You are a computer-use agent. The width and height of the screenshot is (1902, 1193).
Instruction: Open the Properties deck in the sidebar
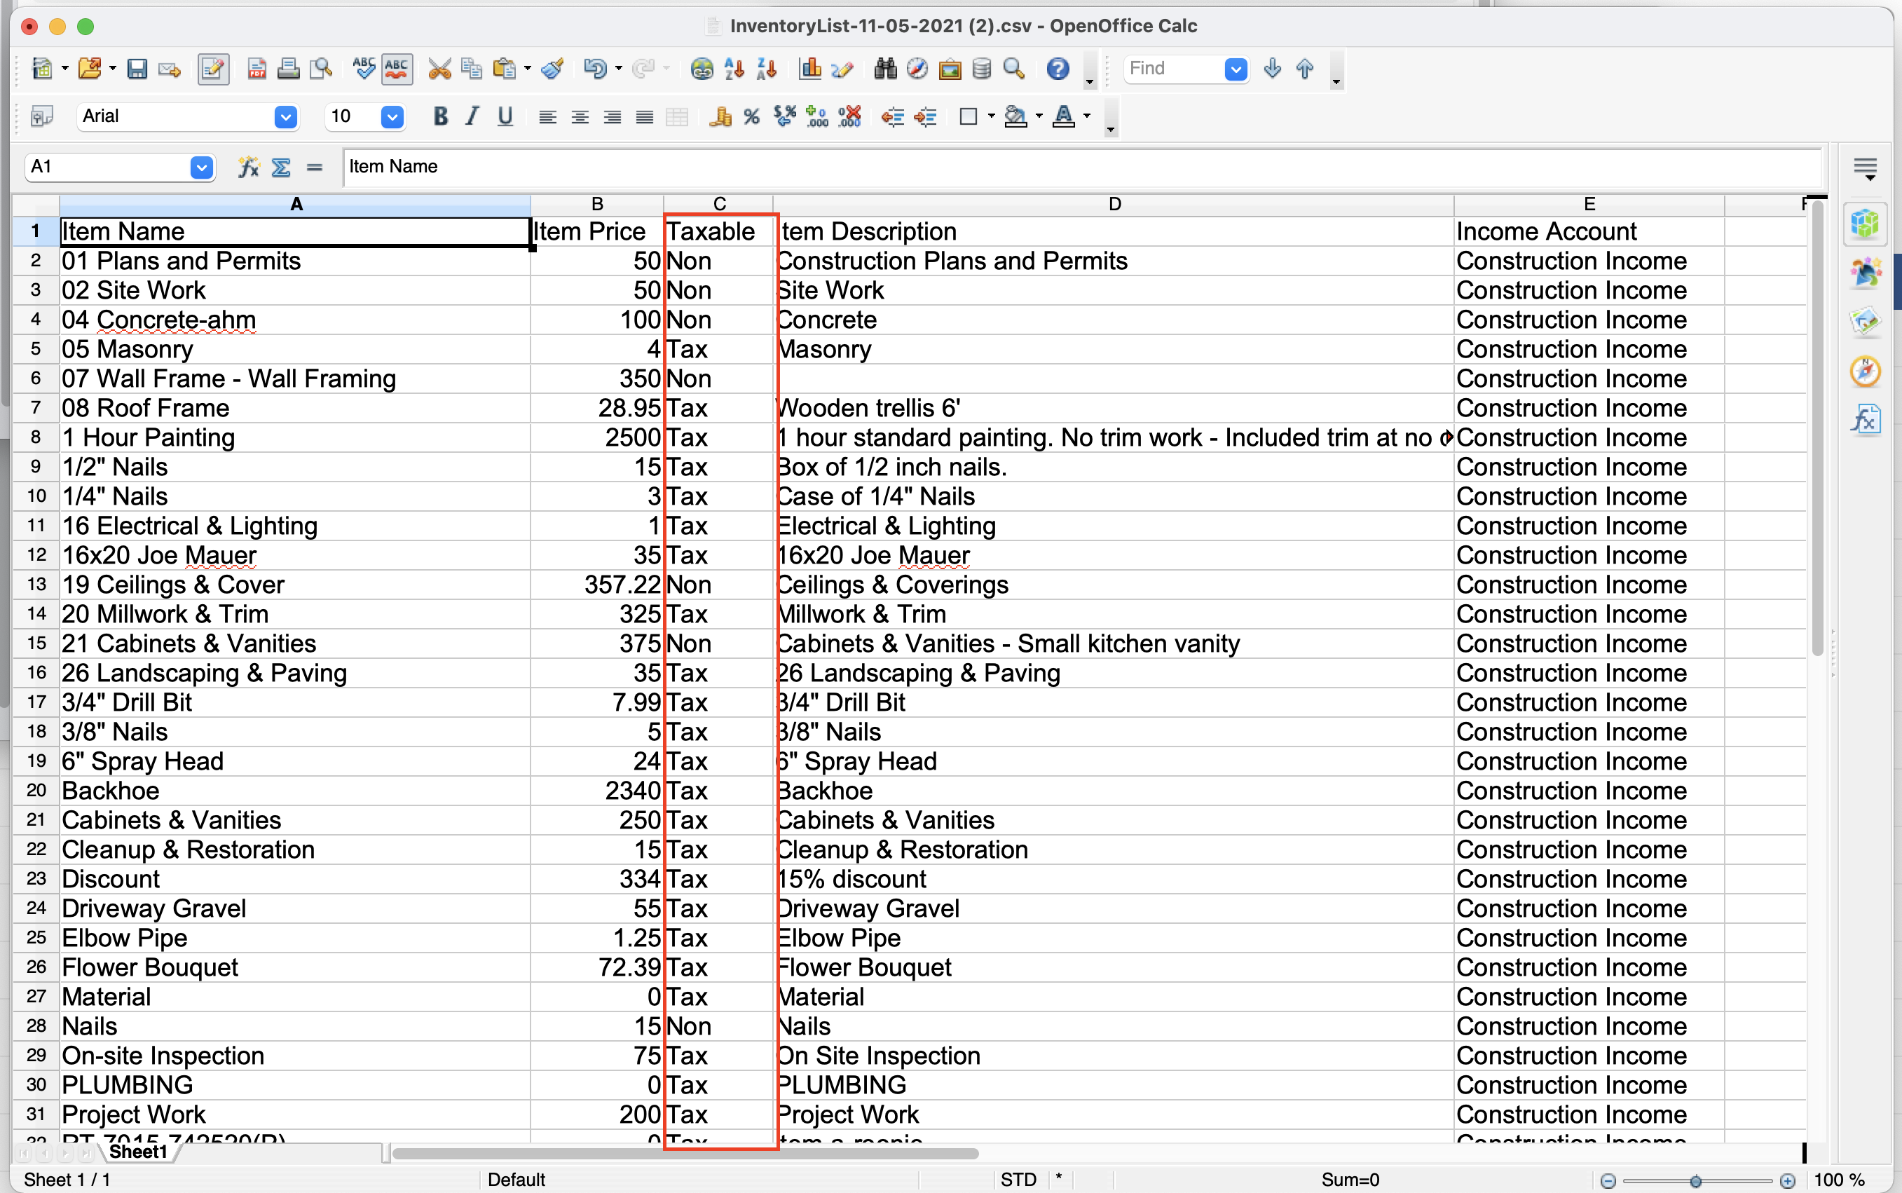coord(1866,224)
